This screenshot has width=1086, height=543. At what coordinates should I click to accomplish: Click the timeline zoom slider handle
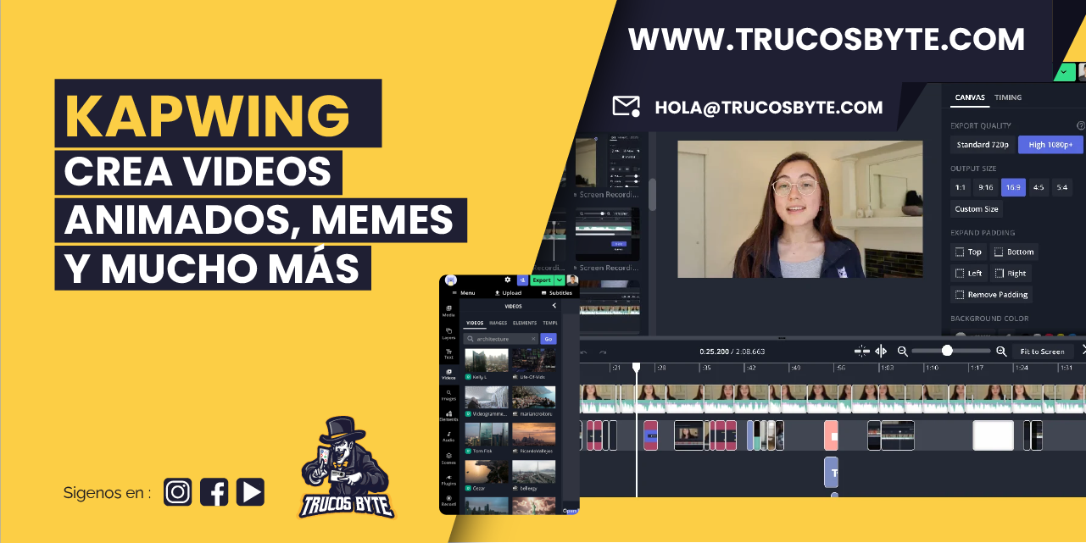[x=947, y=351]
